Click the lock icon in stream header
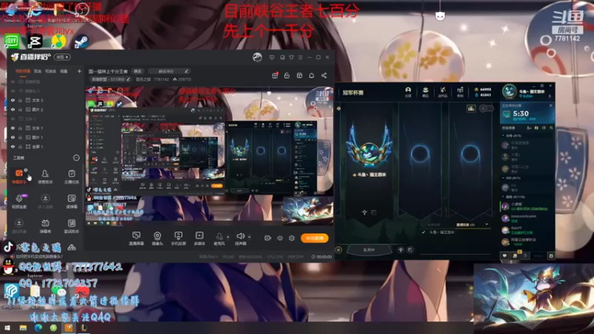 (287, 76)
